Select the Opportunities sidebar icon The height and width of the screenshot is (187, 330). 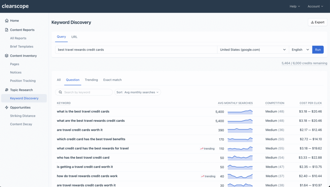pyautogui.click(x=6, y=107)
